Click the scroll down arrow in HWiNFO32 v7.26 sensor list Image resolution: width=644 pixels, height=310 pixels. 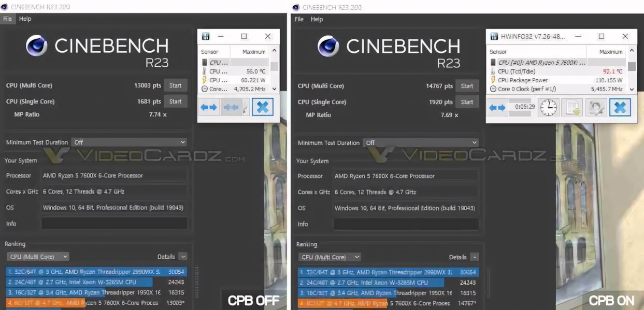point(632,89)
